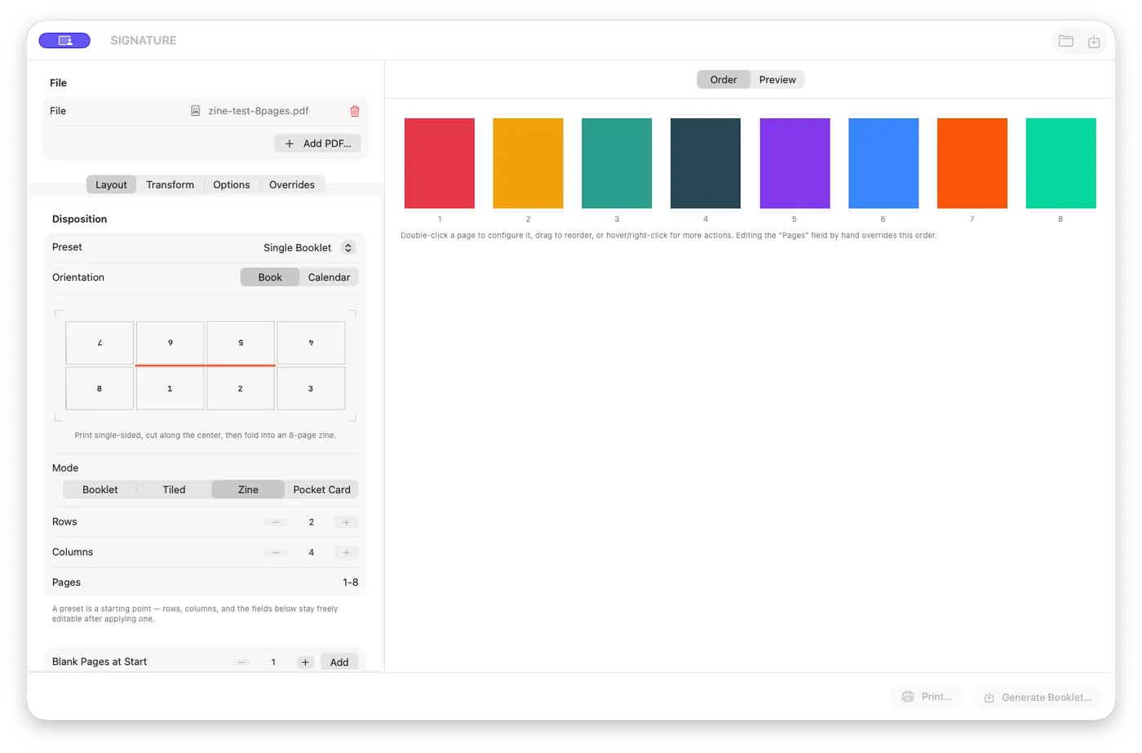This screenshot has height=753, width=1142.
Task: Increase Blank Pages at Start count
Action: [305, 662]
